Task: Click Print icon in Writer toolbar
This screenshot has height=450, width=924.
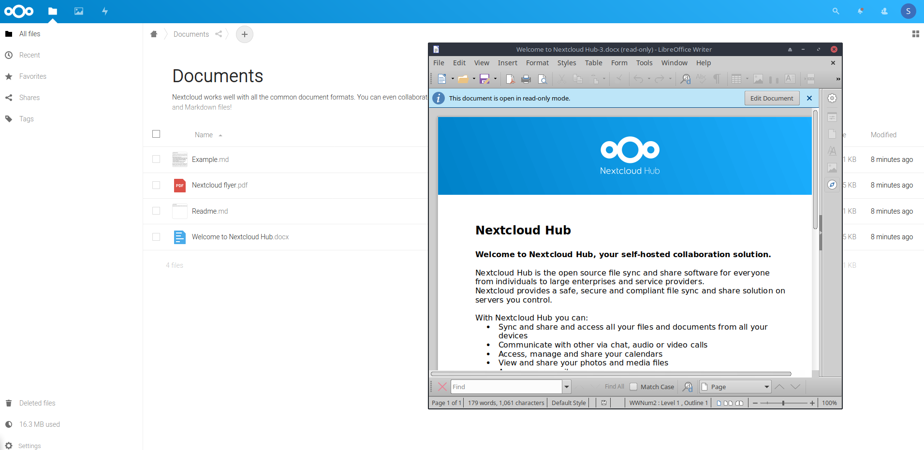Action: pos(526,79)
